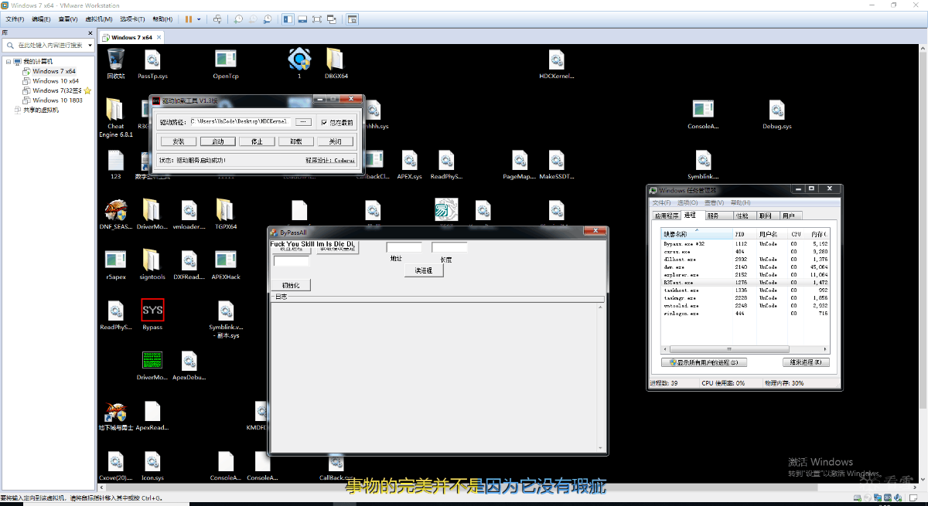Select the DNF_SEAS desktop shortcut
The width and height of the screenshot is (928, 506).
[116, 215]
